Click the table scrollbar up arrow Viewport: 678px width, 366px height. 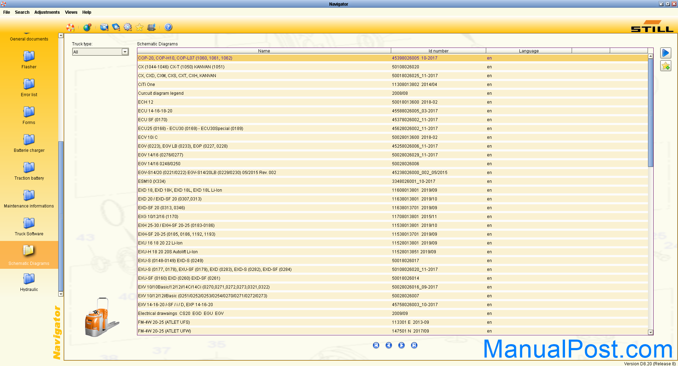pos(650,56)
